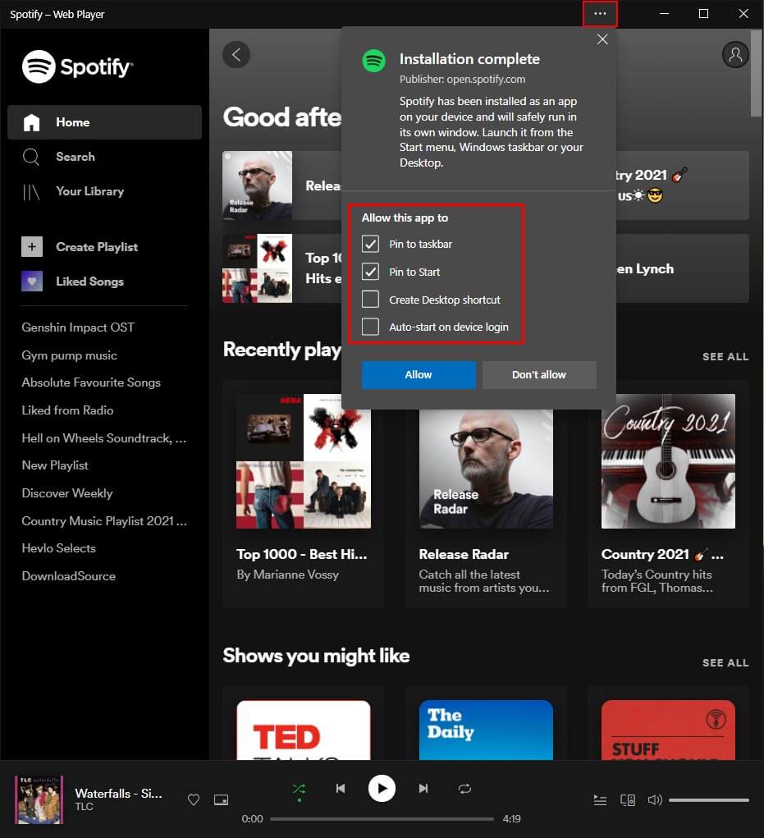Image resolution: width=764 pixels, height=838 pixels.
Task: Click the Don't allow button
Action: (539, 374)
